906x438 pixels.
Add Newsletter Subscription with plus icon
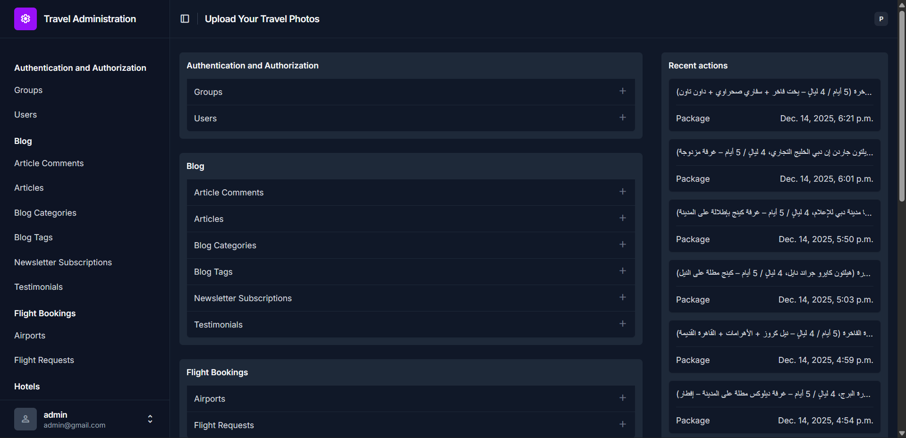click(623, 297)
